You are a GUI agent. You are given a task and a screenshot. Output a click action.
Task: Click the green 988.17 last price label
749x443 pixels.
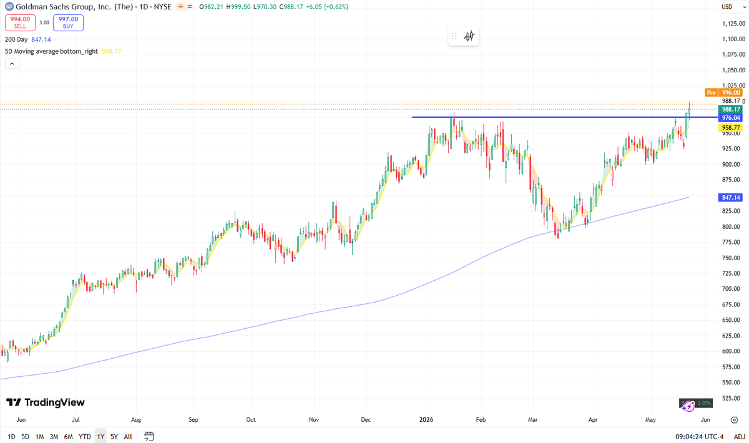point(731,109)
